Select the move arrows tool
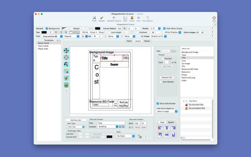The height and width of the screenshot is (157, 251). pos(66,51)
